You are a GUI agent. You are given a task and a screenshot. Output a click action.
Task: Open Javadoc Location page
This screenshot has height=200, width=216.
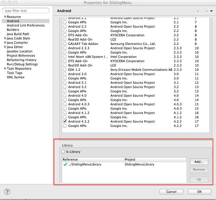tap(20, 51)
